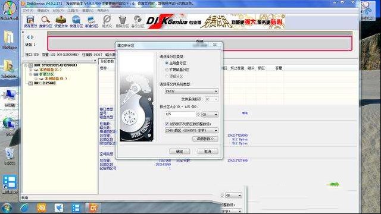Confirm with the OK (确定) button

(x=180, y=152)
